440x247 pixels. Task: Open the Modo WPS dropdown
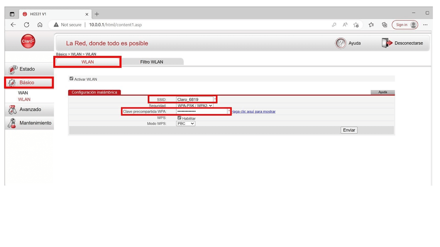click(186, 123)
